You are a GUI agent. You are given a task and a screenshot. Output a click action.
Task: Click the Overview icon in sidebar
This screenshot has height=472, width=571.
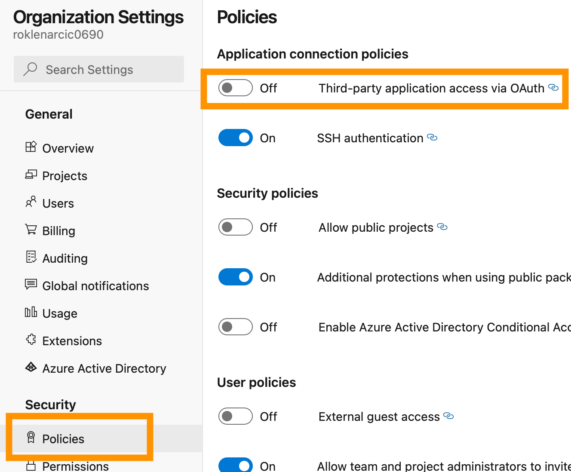pos(31,147)
